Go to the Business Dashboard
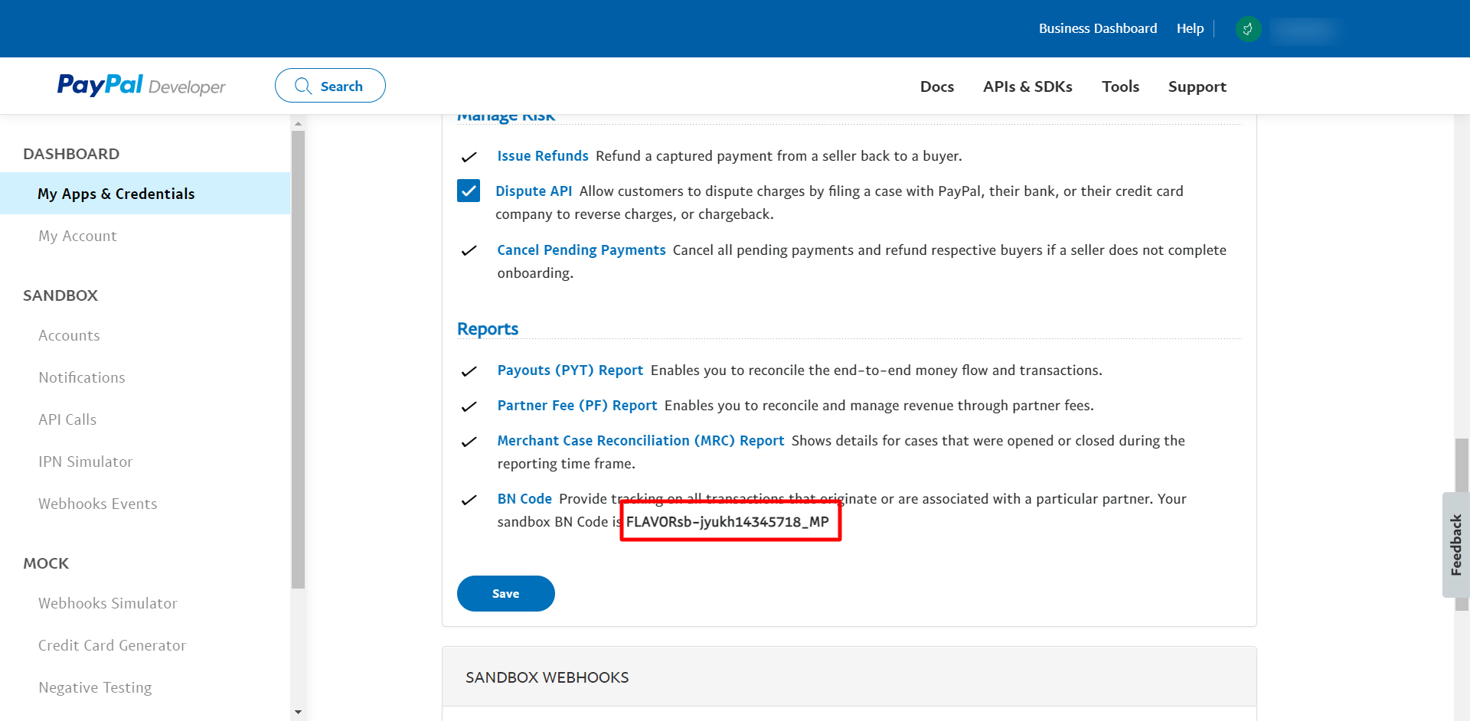The height and width of the screenshot is (721, 1470). [1098, 28]
